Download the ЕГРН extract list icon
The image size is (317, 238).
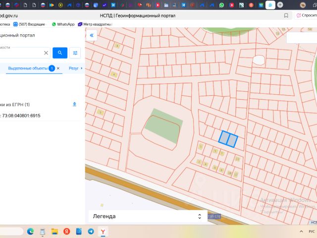74,104
